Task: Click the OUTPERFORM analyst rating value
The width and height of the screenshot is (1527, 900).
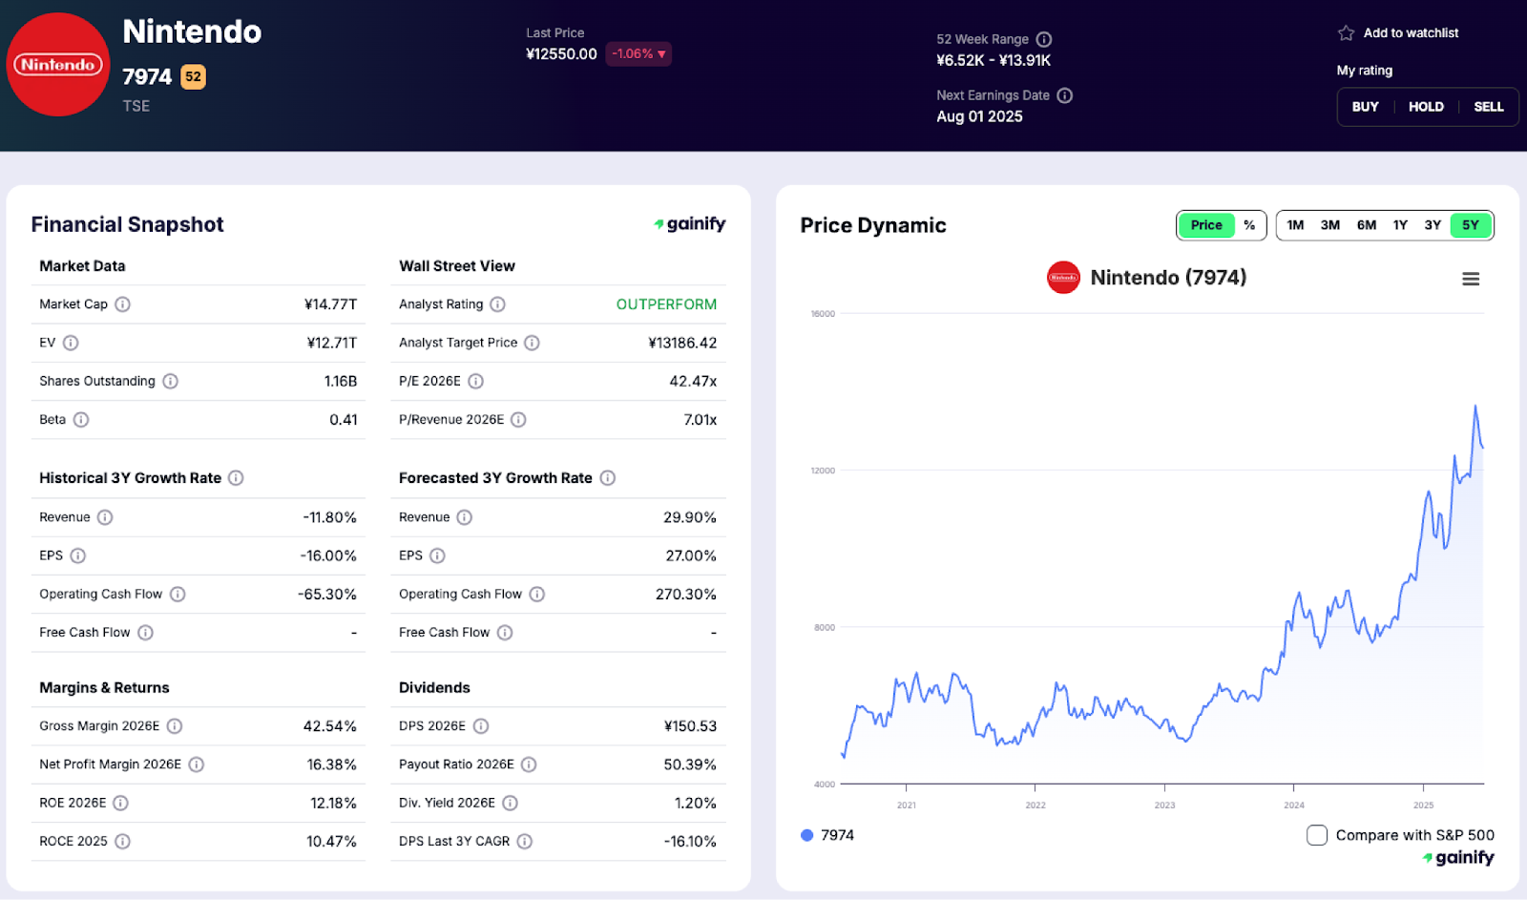Action: (666, 304)
